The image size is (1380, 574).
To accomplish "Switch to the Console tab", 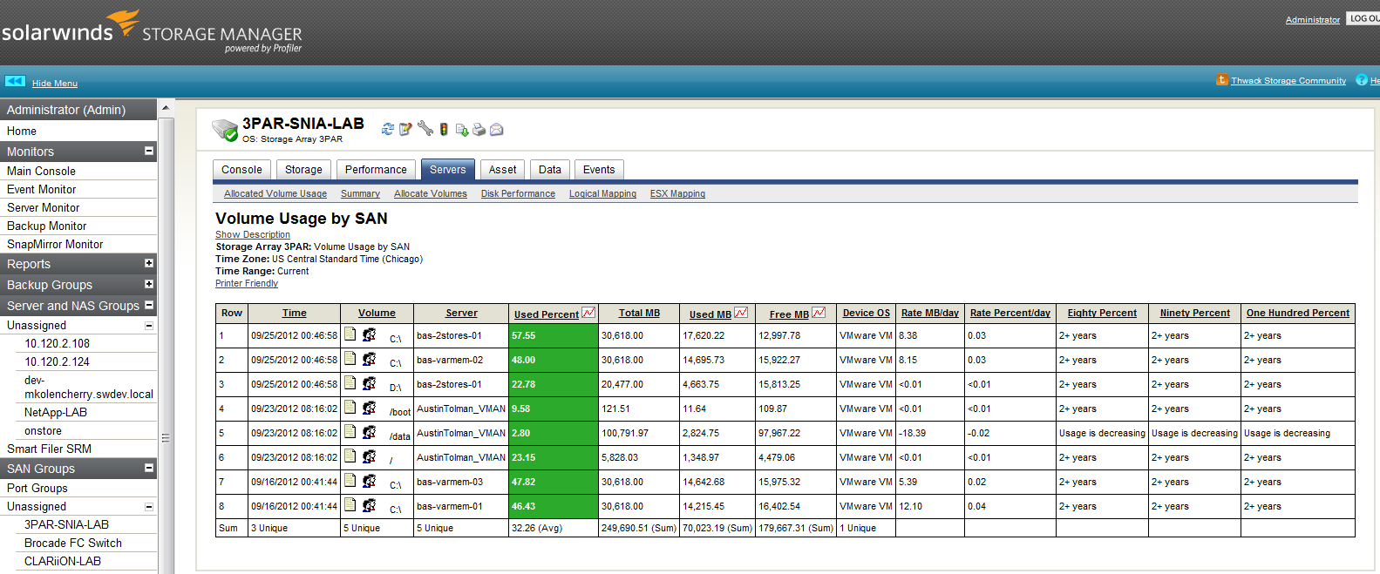I will pyautogui.click(x=241, y=170).
